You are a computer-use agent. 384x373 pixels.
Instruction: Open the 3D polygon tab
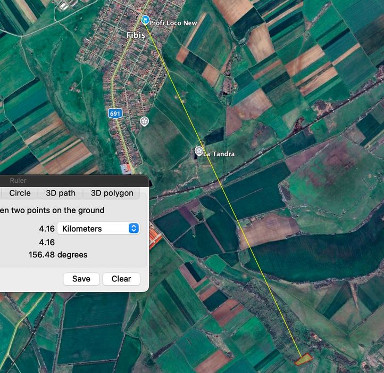(x=112, y=193)
